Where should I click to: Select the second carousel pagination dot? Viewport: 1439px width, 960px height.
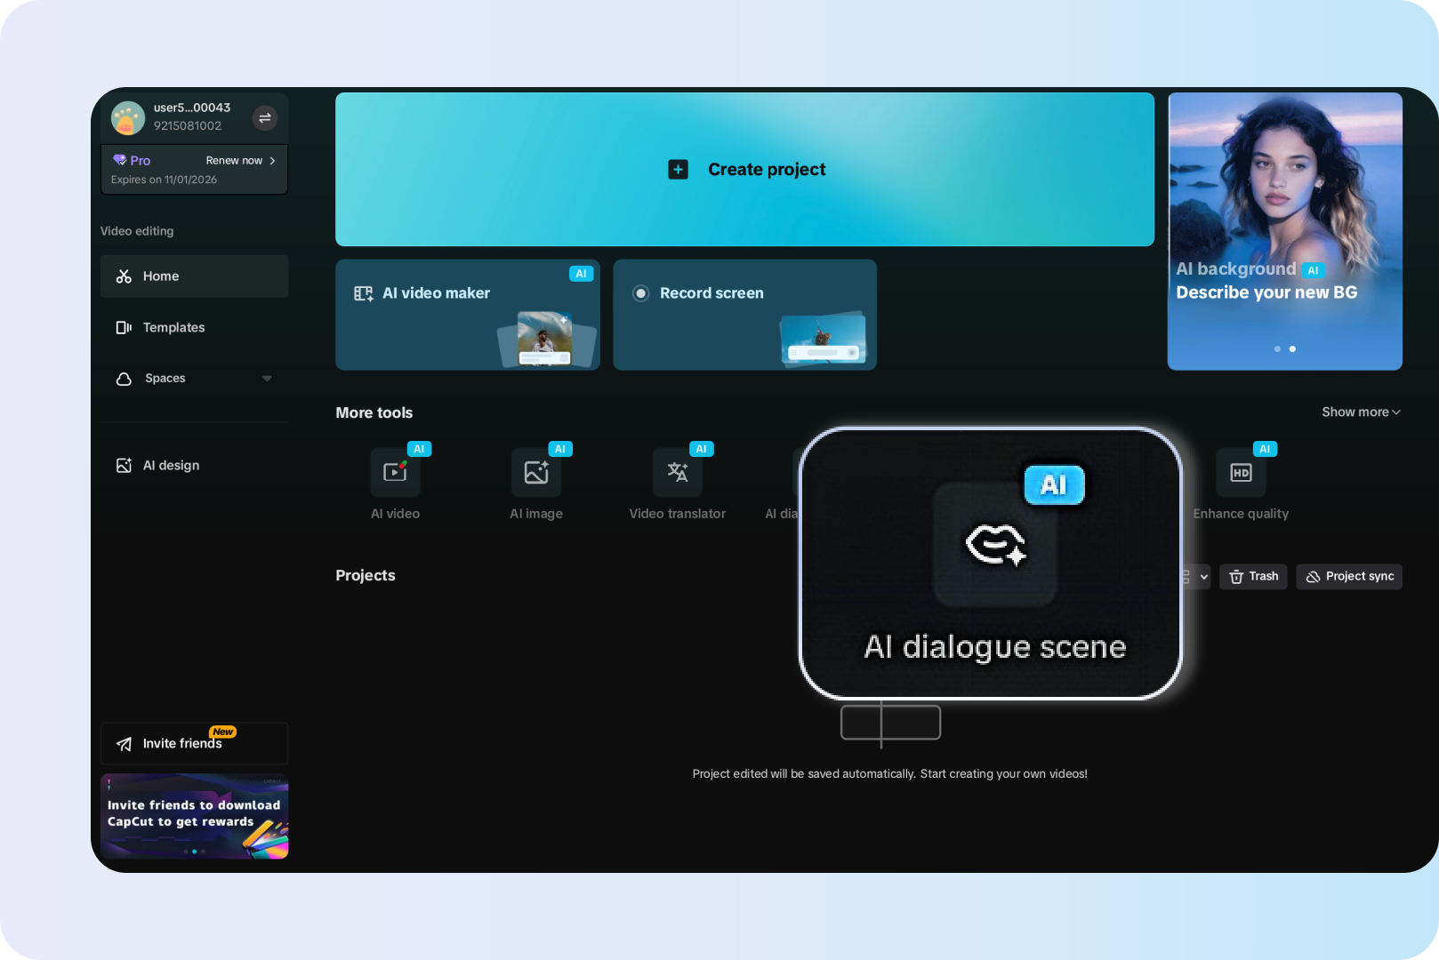[x=1292, y=348]
